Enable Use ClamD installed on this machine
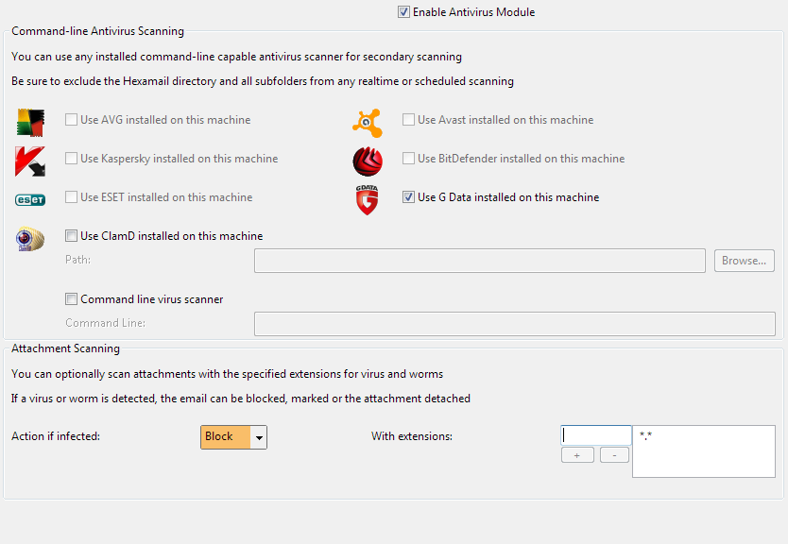Image resolution: width=788 pixels, height=544 pixels. [x=72, y=236]
